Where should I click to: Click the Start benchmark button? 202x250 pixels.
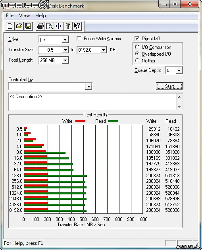click(169, 86)
